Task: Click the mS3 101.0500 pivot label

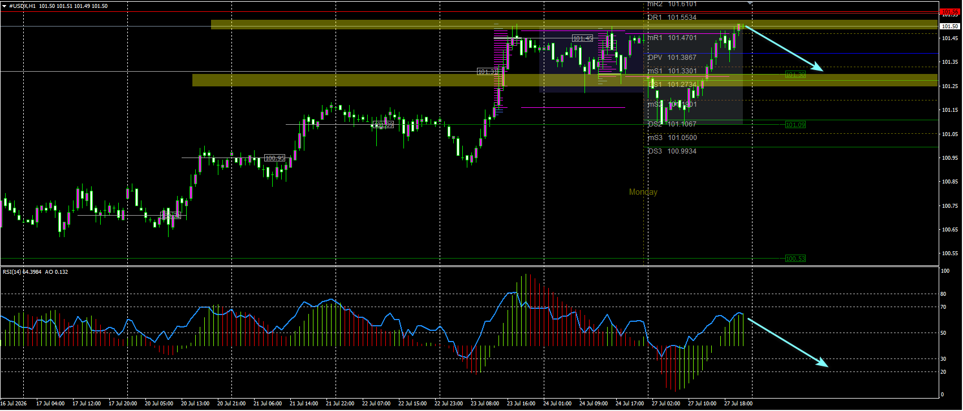Action: tap(672, 138)
